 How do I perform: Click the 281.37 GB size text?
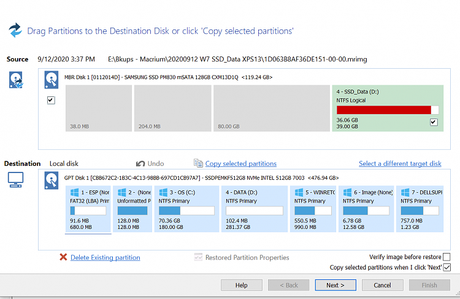(238, 227)
